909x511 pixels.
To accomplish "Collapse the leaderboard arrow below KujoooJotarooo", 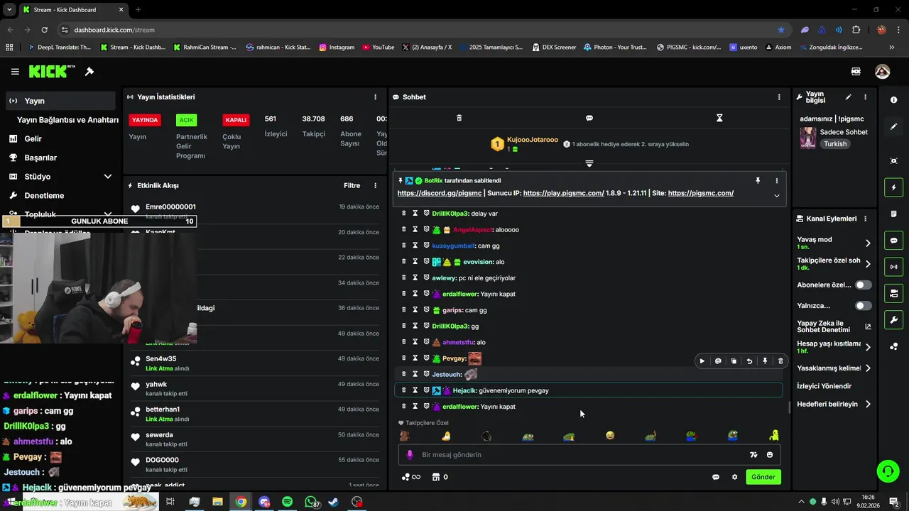I will 589,164.
